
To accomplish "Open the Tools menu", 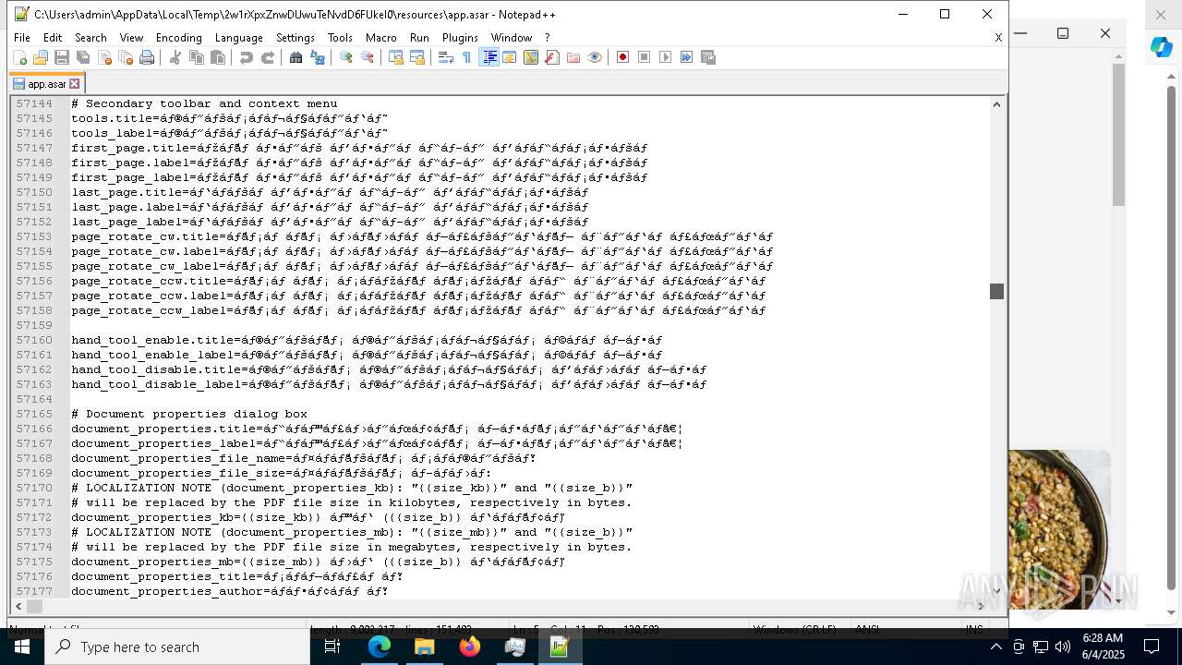I will [340, 38].
